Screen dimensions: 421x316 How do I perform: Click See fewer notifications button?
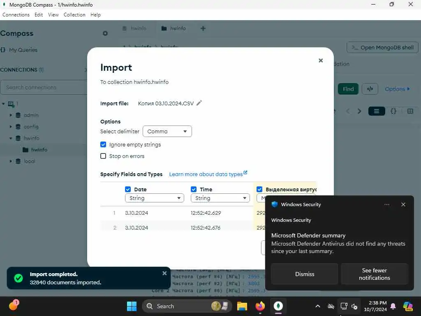[x=374, y=274]
